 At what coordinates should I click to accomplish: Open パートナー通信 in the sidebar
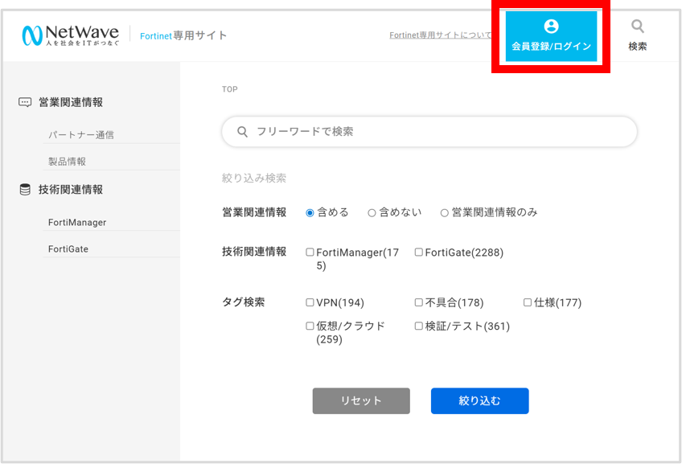point(81,135)
